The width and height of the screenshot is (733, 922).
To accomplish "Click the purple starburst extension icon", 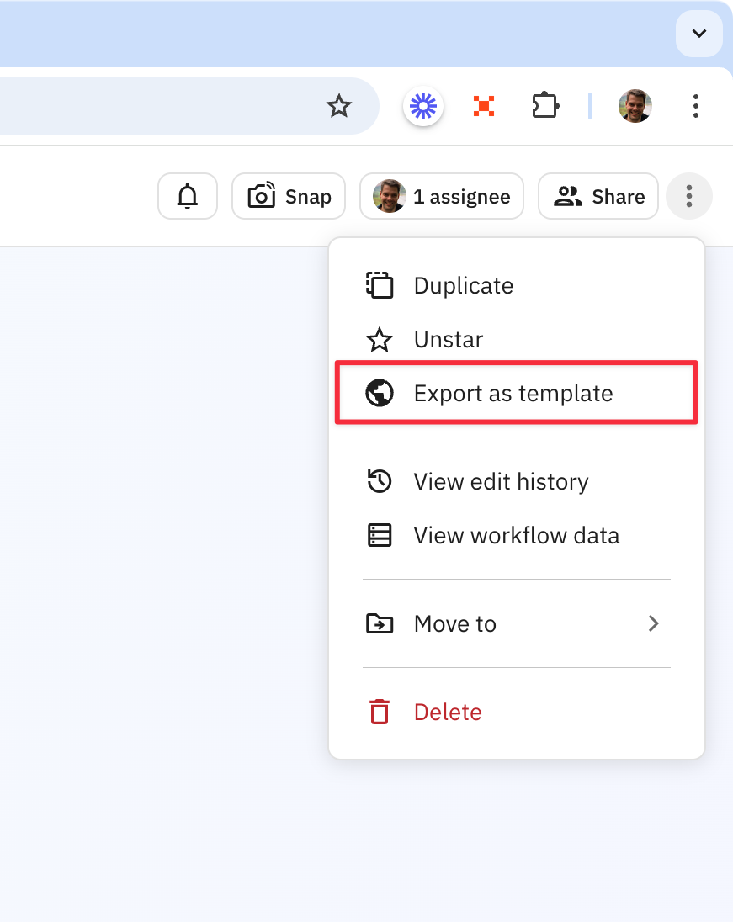I will [423, 106].
